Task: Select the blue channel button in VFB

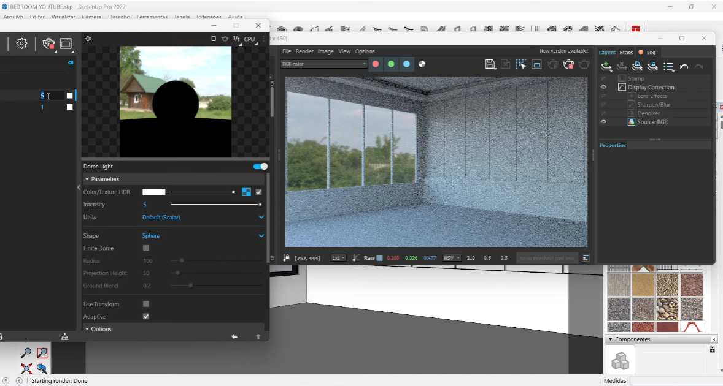Action: click(x=406, y=64)
